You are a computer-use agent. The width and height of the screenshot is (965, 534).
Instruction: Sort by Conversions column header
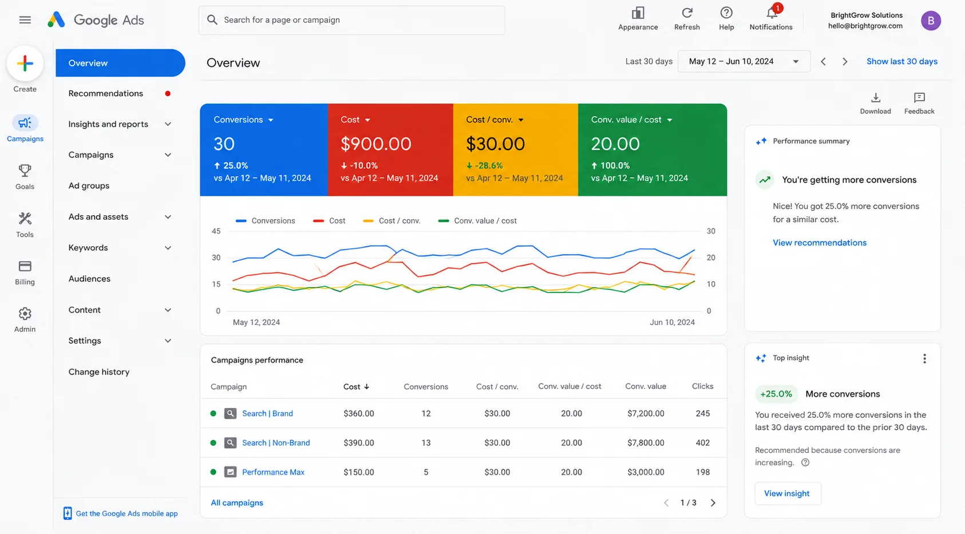click(x=426, y=387)
